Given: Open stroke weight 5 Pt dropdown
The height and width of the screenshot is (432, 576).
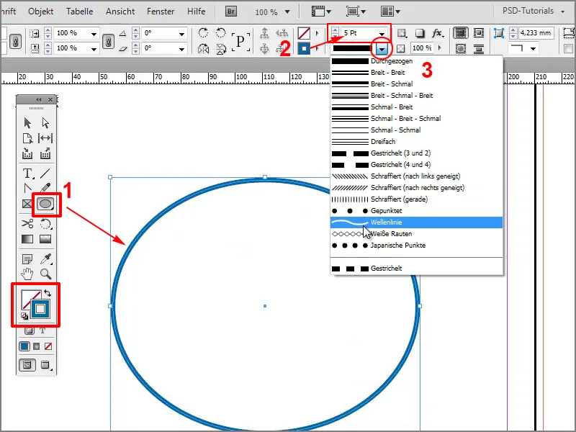Looking at the screenshot, I should click(x=382, y=33).
